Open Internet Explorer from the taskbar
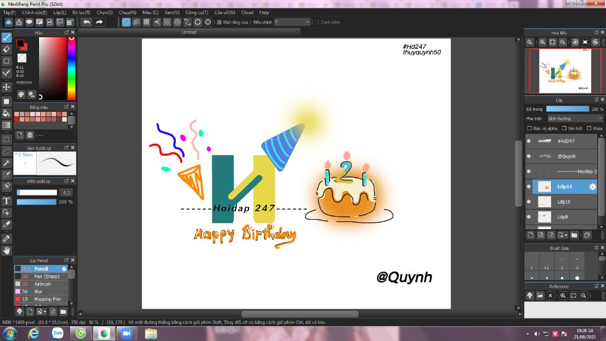The image size is (606, 341). click(34, 333)
